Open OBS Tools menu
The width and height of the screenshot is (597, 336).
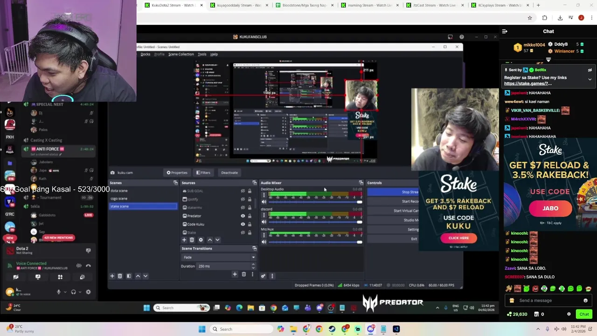point(202,54)
